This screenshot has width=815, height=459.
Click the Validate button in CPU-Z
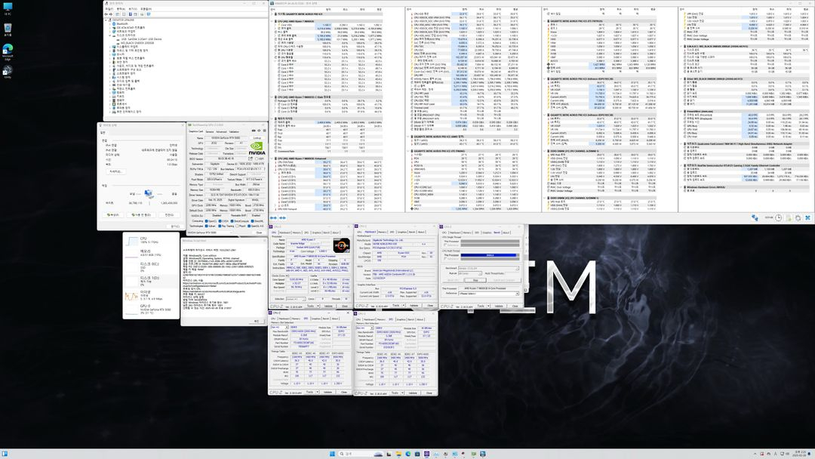pos(328,305)
